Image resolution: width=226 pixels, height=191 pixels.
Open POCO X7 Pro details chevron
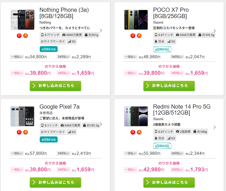215,30
